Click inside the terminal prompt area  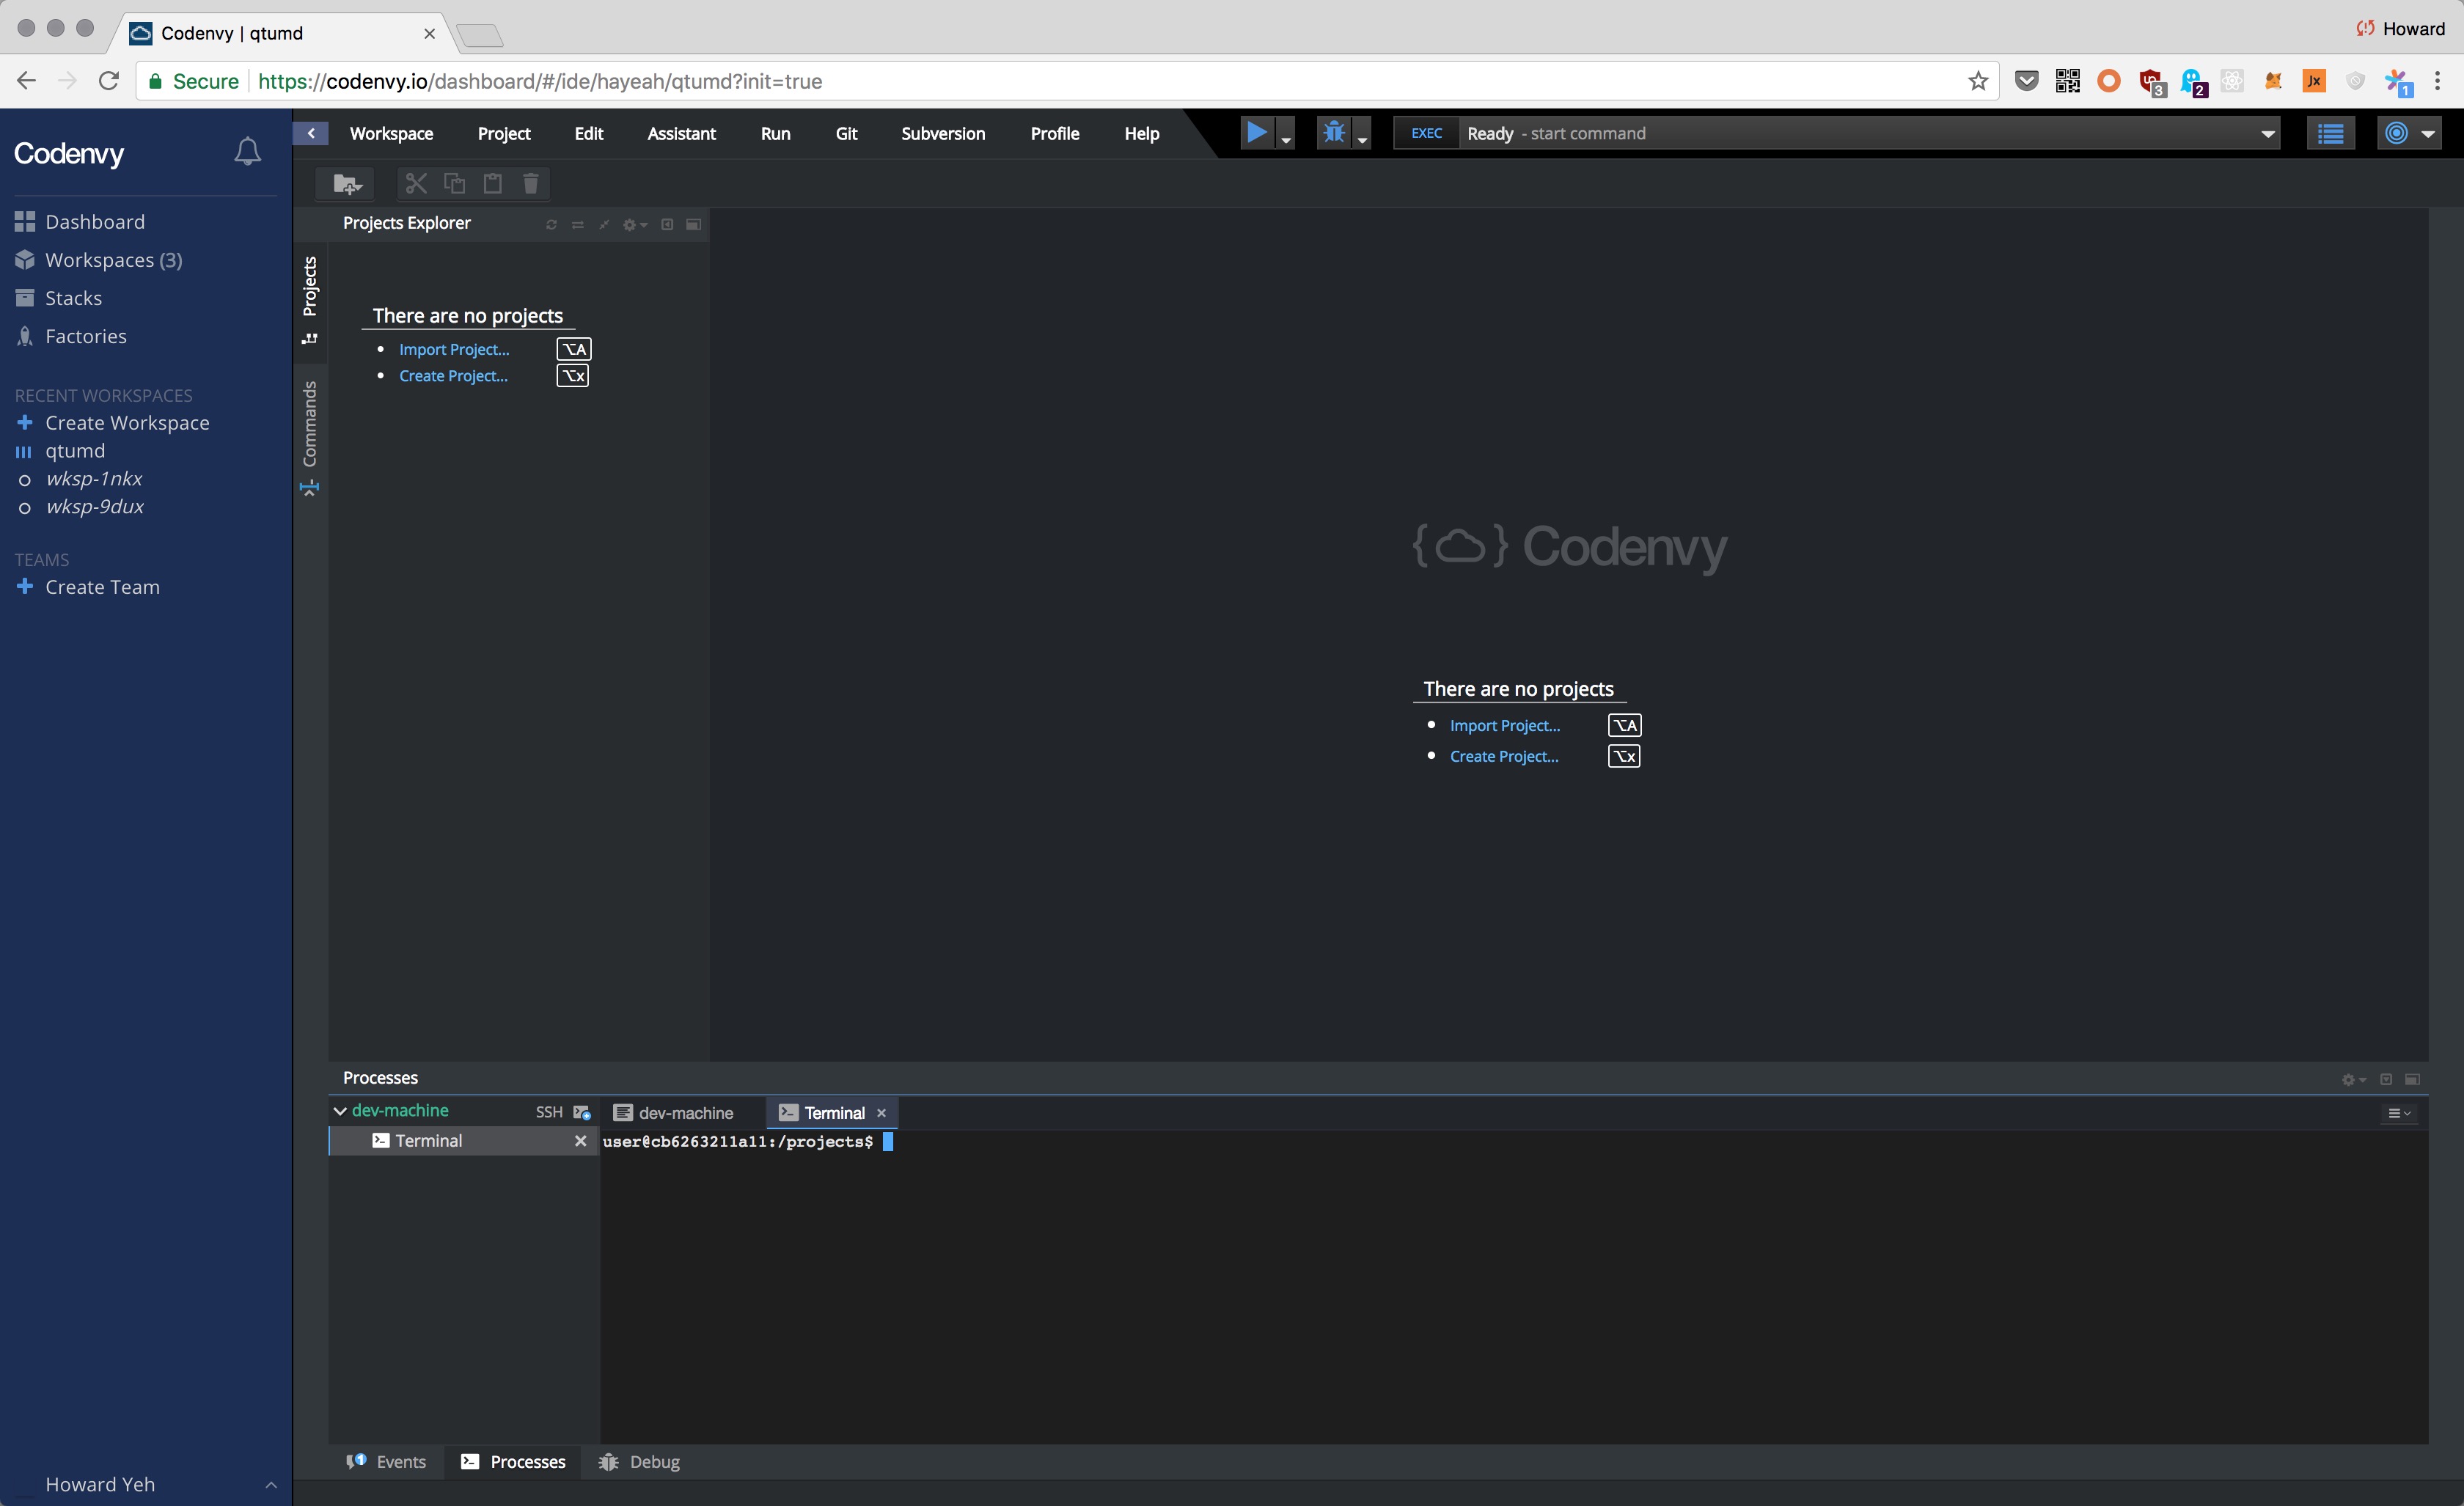coord(1514,1286)
